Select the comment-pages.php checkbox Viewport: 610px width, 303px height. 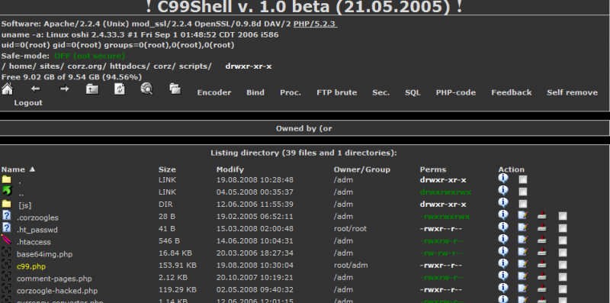tap(563, 277)
